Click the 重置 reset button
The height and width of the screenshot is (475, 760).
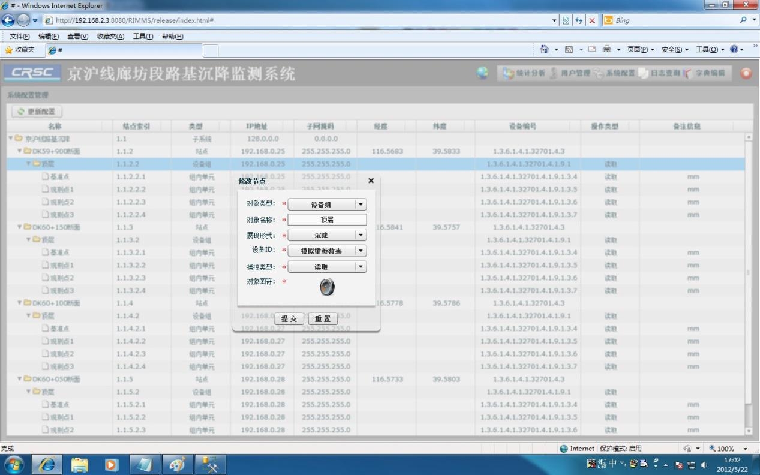coord(323,319)
